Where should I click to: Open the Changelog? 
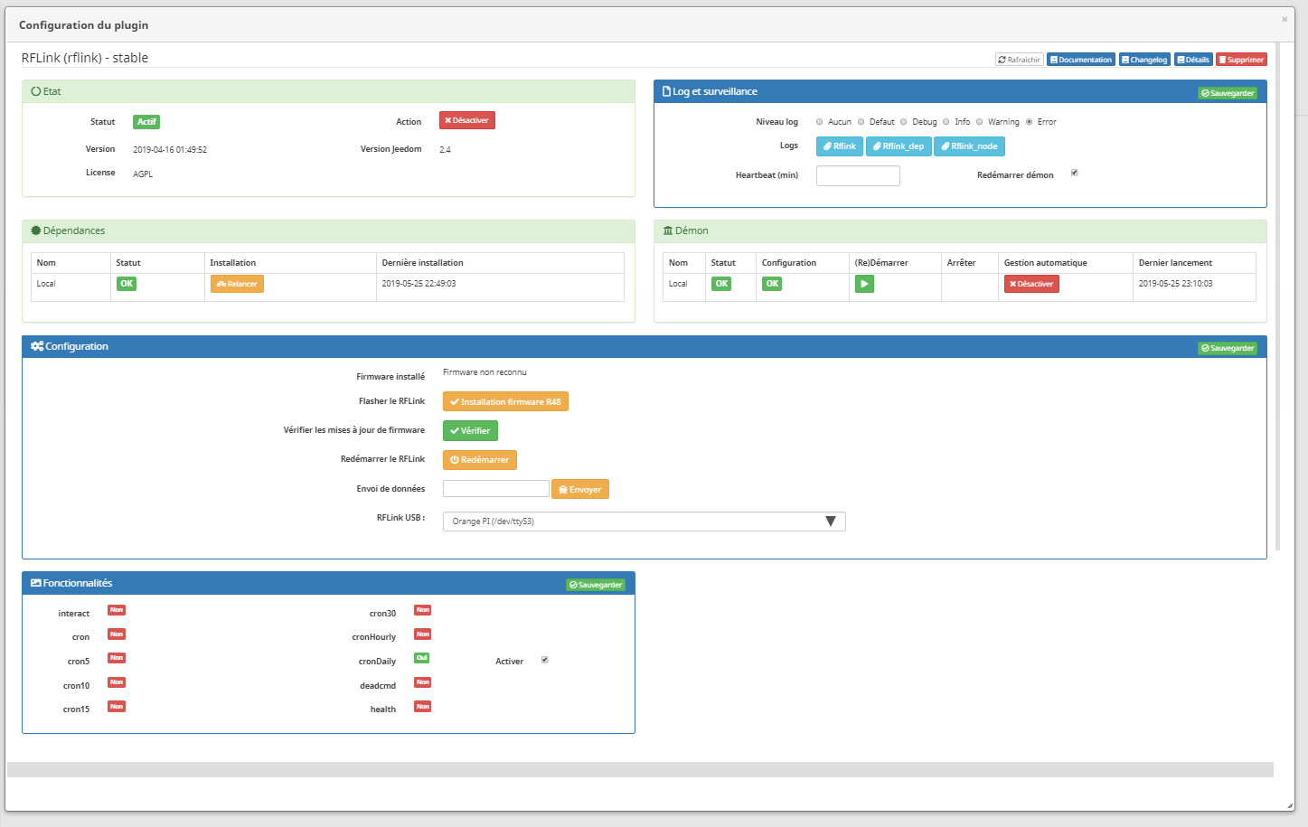(x=1144, y=60)
